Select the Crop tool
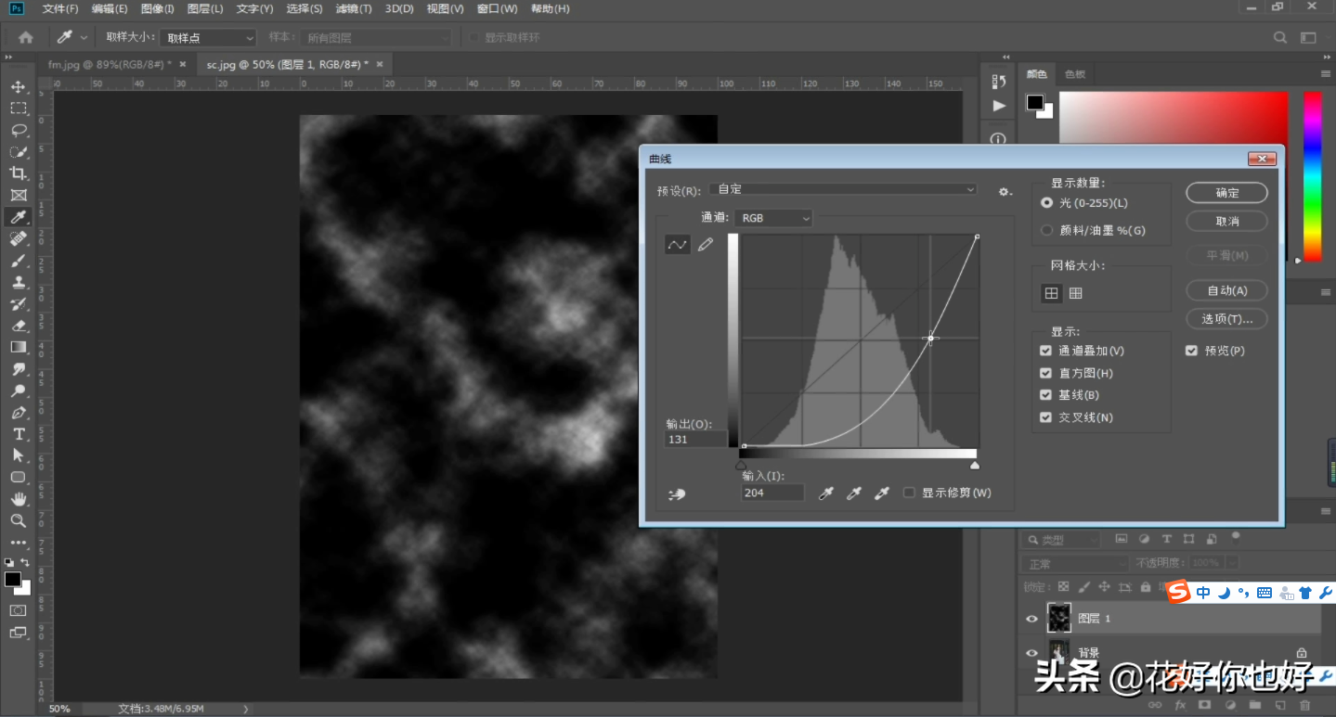The image size is (1336, 717). click(18, 173)
